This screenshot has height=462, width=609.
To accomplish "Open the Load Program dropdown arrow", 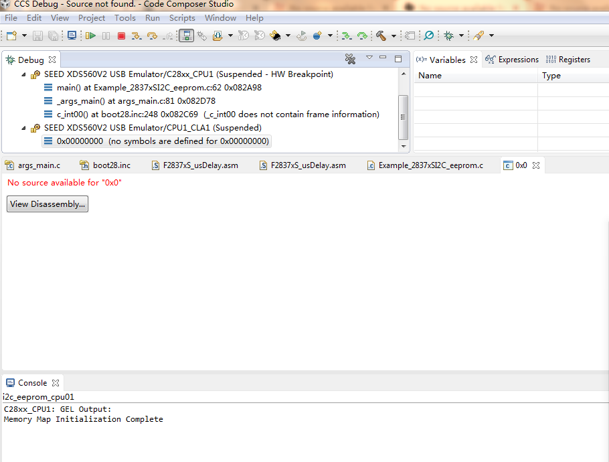I will 230,35.
